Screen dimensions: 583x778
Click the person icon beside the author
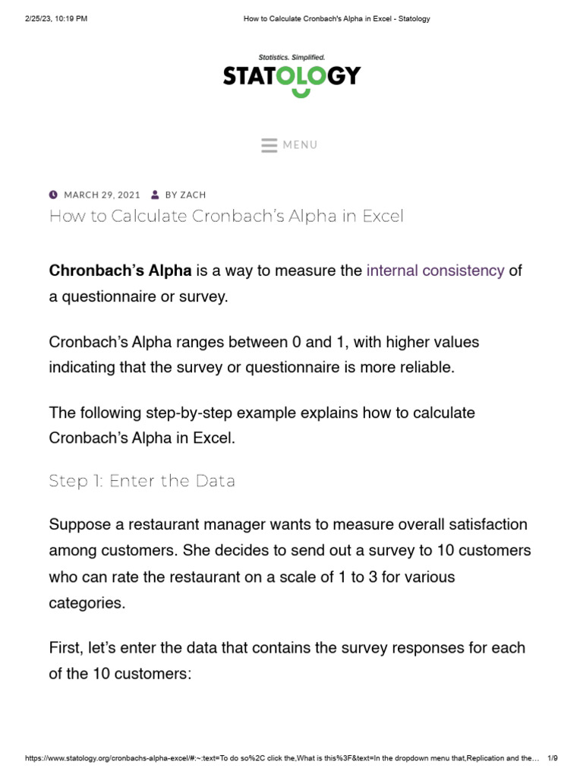[x=155, y=194]
